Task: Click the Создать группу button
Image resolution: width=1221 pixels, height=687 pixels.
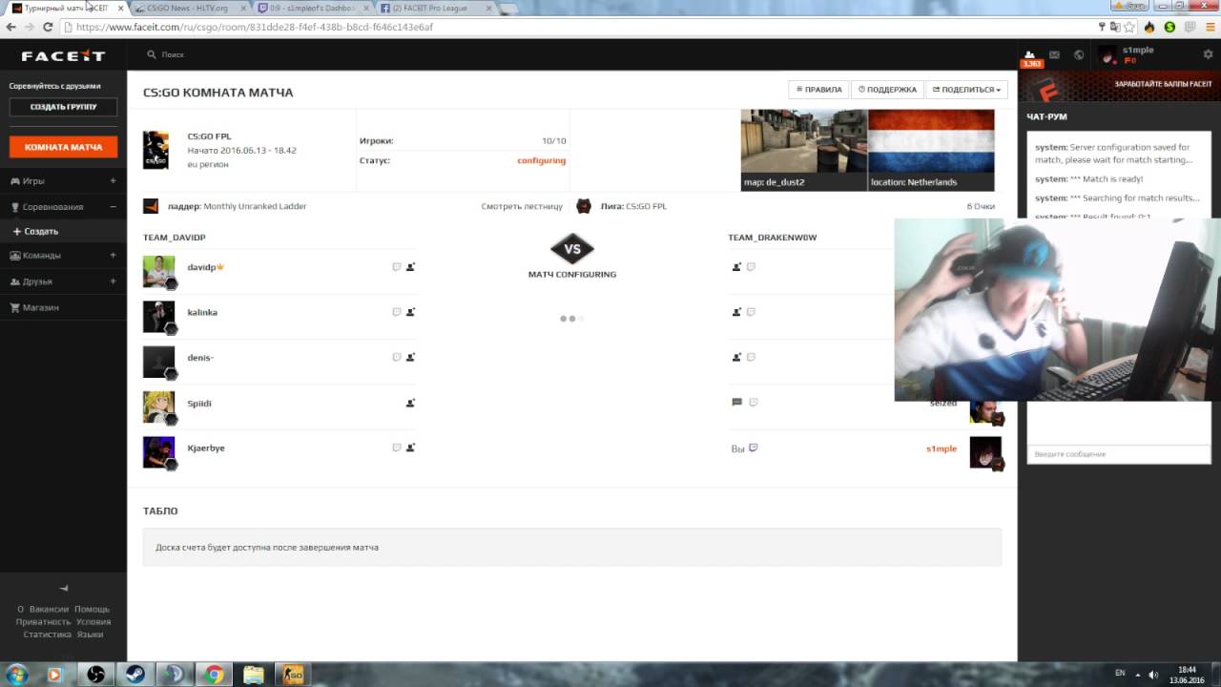Action: pos(63,107)
